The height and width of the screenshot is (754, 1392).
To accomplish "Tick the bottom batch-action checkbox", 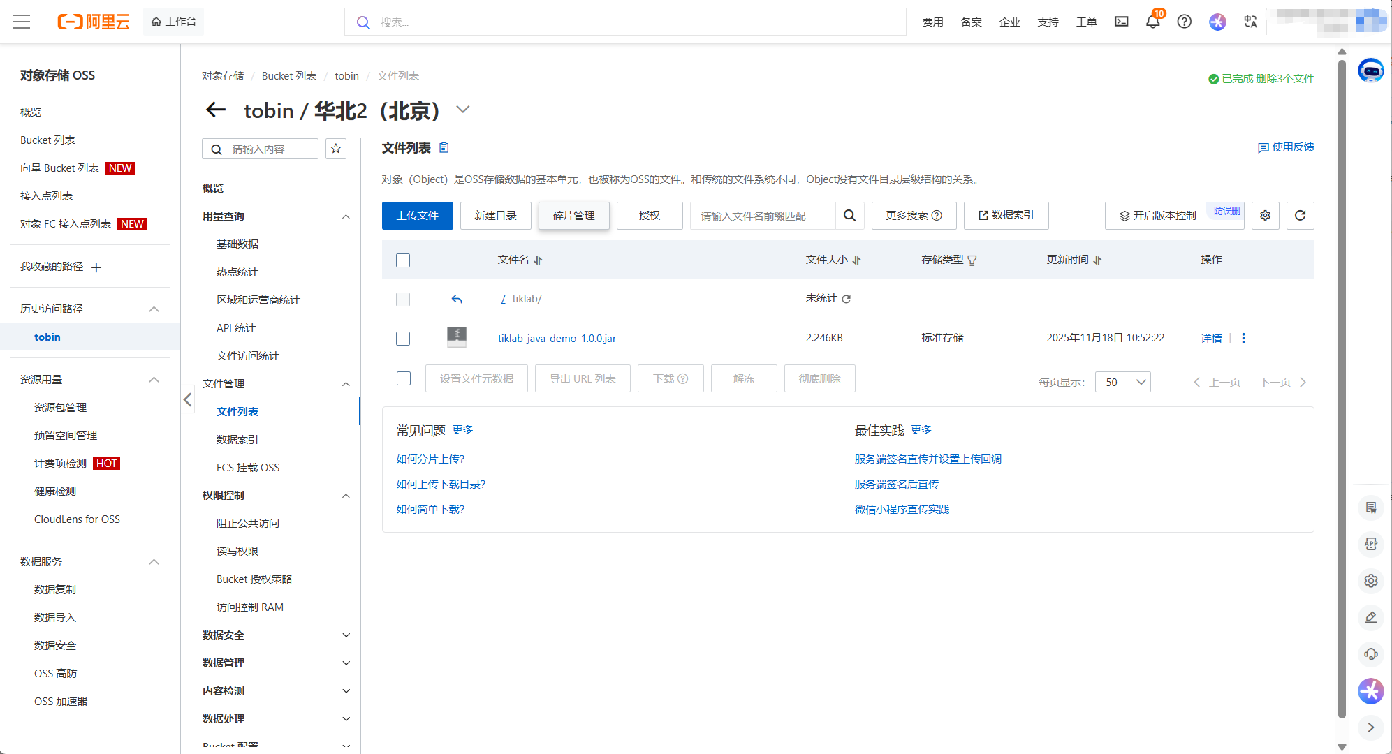I will 404,378.
